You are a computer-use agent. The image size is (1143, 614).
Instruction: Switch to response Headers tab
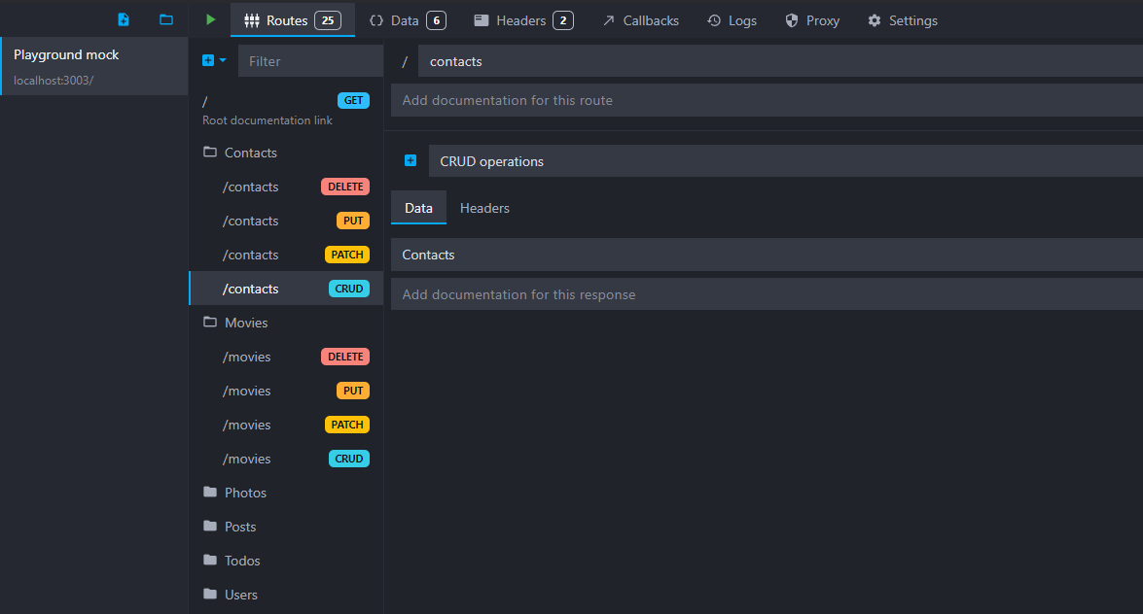484,208
